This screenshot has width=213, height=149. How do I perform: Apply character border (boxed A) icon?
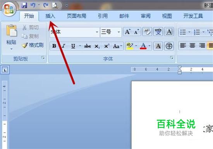point(169,31)
